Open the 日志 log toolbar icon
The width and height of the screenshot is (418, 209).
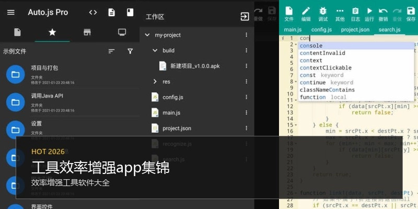point(355,14)
